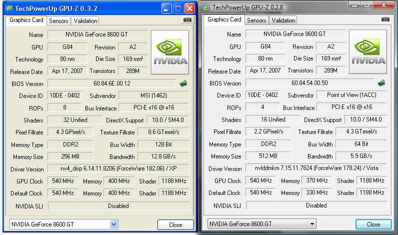Click Release Date value in GPU-Z 0.2.8

click(265, 70)
